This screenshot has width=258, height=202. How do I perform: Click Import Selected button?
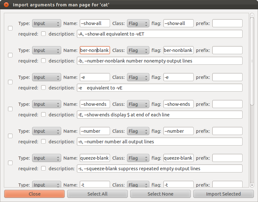point(223,194)
